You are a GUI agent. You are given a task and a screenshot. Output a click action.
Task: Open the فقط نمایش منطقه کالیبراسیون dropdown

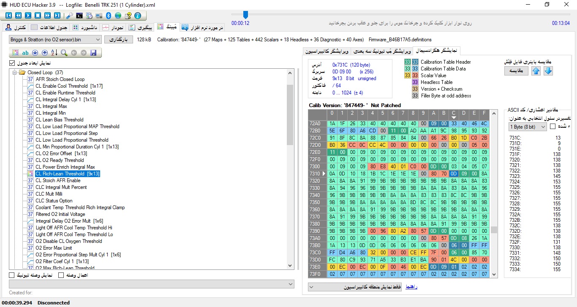355,287
